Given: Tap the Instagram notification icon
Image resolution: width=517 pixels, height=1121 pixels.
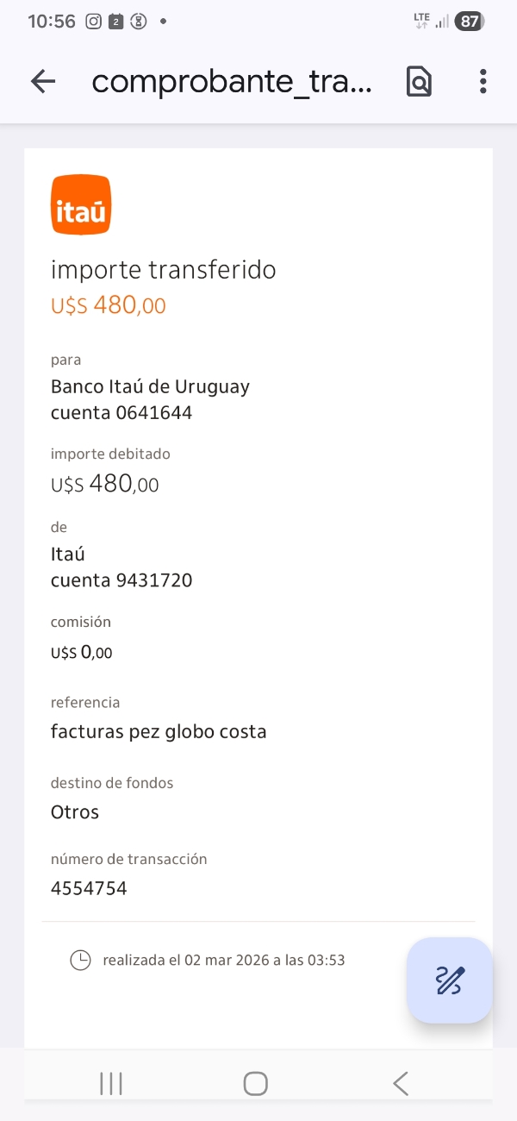Looking at the screenshot, I should coord(94,22).
